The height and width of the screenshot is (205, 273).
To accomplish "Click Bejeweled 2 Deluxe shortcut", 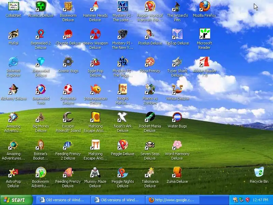I will 41,34.
